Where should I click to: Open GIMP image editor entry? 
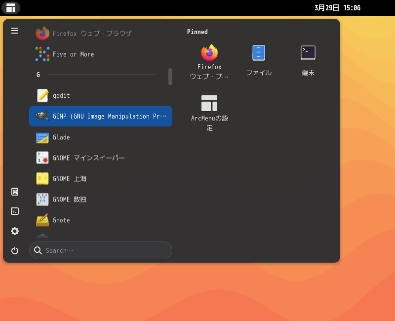click(x=101, y=116)
